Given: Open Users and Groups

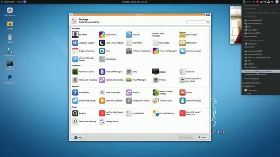Looking at the screenshot, I should (190, 101).
